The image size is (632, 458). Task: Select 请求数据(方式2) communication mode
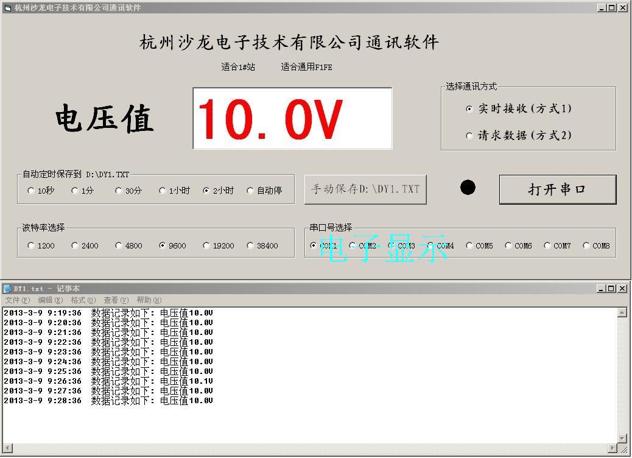point(469,135)
